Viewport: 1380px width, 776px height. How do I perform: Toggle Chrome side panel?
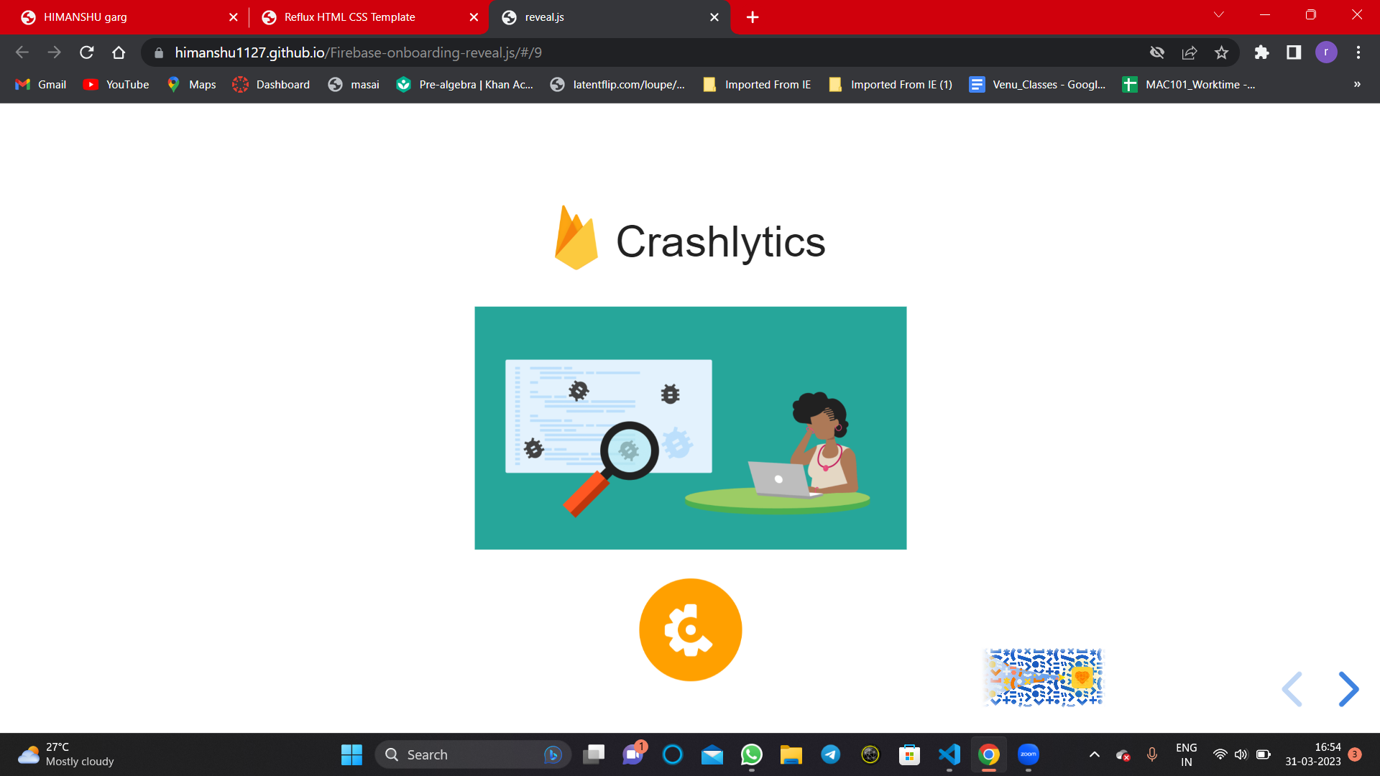(x=1294, y=52)
